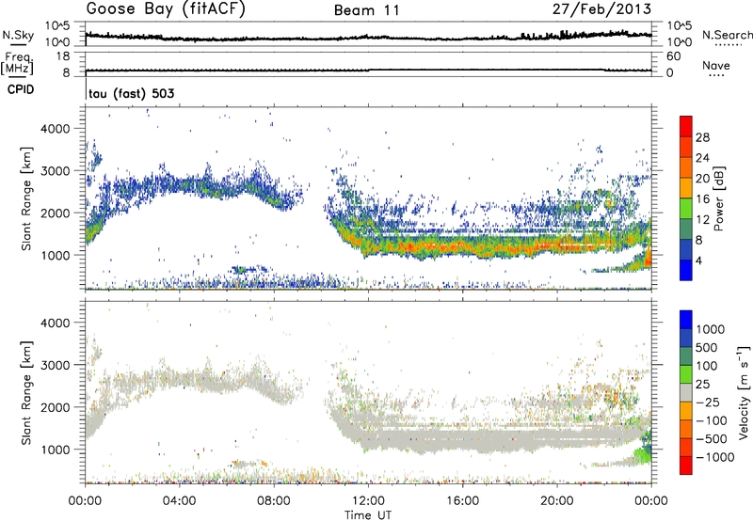Click the '-500' velocity colorbar label
The image size is (753, 521).
712,439
